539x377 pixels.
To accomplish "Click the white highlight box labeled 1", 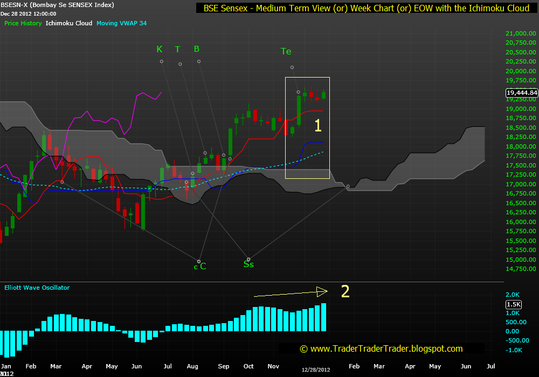I will point(307,128).
